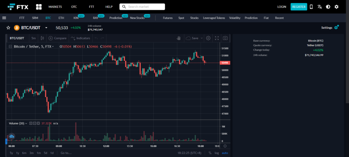Open the 5m interval selector
Viewport: 349px width, 157px height.
(33, 38)
